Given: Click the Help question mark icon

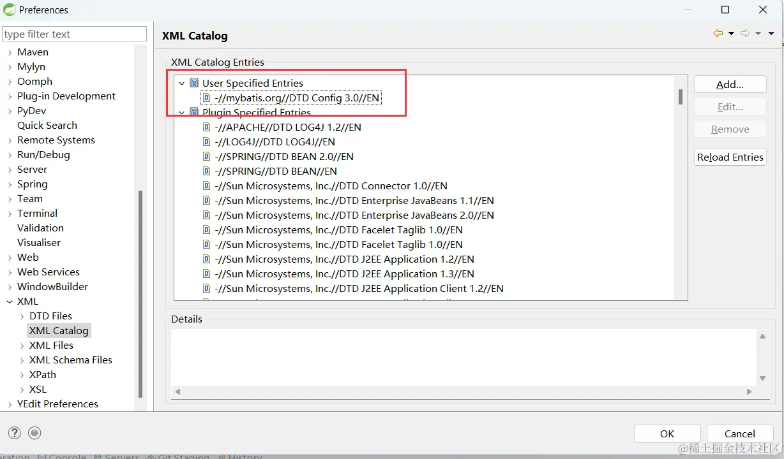Looking at the screenshot, I should [15, 433].
